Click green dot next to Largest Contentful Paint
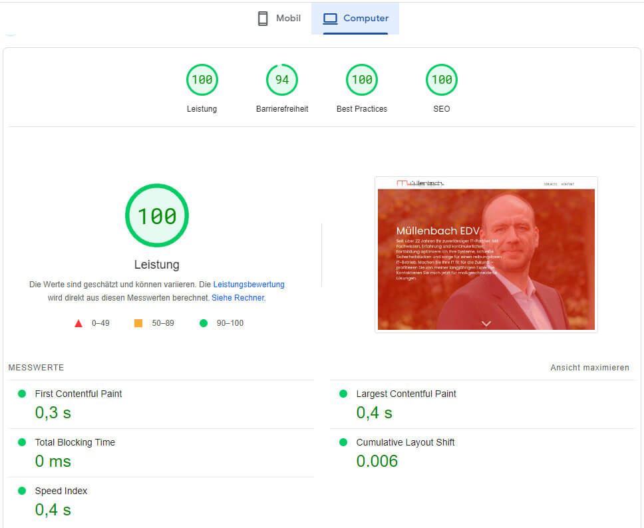Viewport: 644px width, 528px height. coord(343,394)
